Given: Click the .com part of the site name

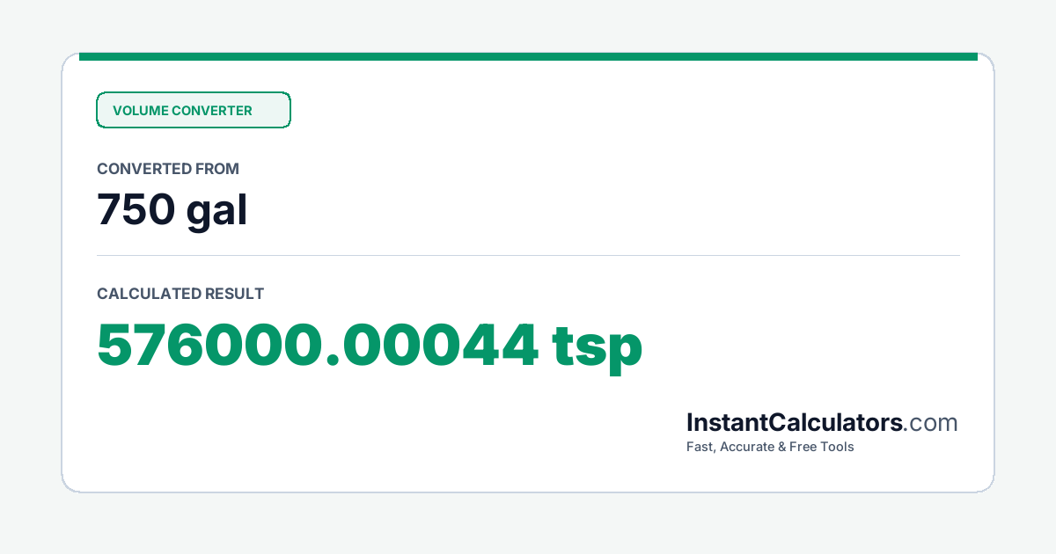Looking at the screenshot, I should pos(931,423).
